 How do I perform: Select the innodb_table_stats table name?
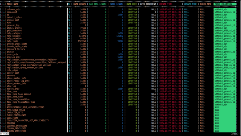tap(17, 46)
